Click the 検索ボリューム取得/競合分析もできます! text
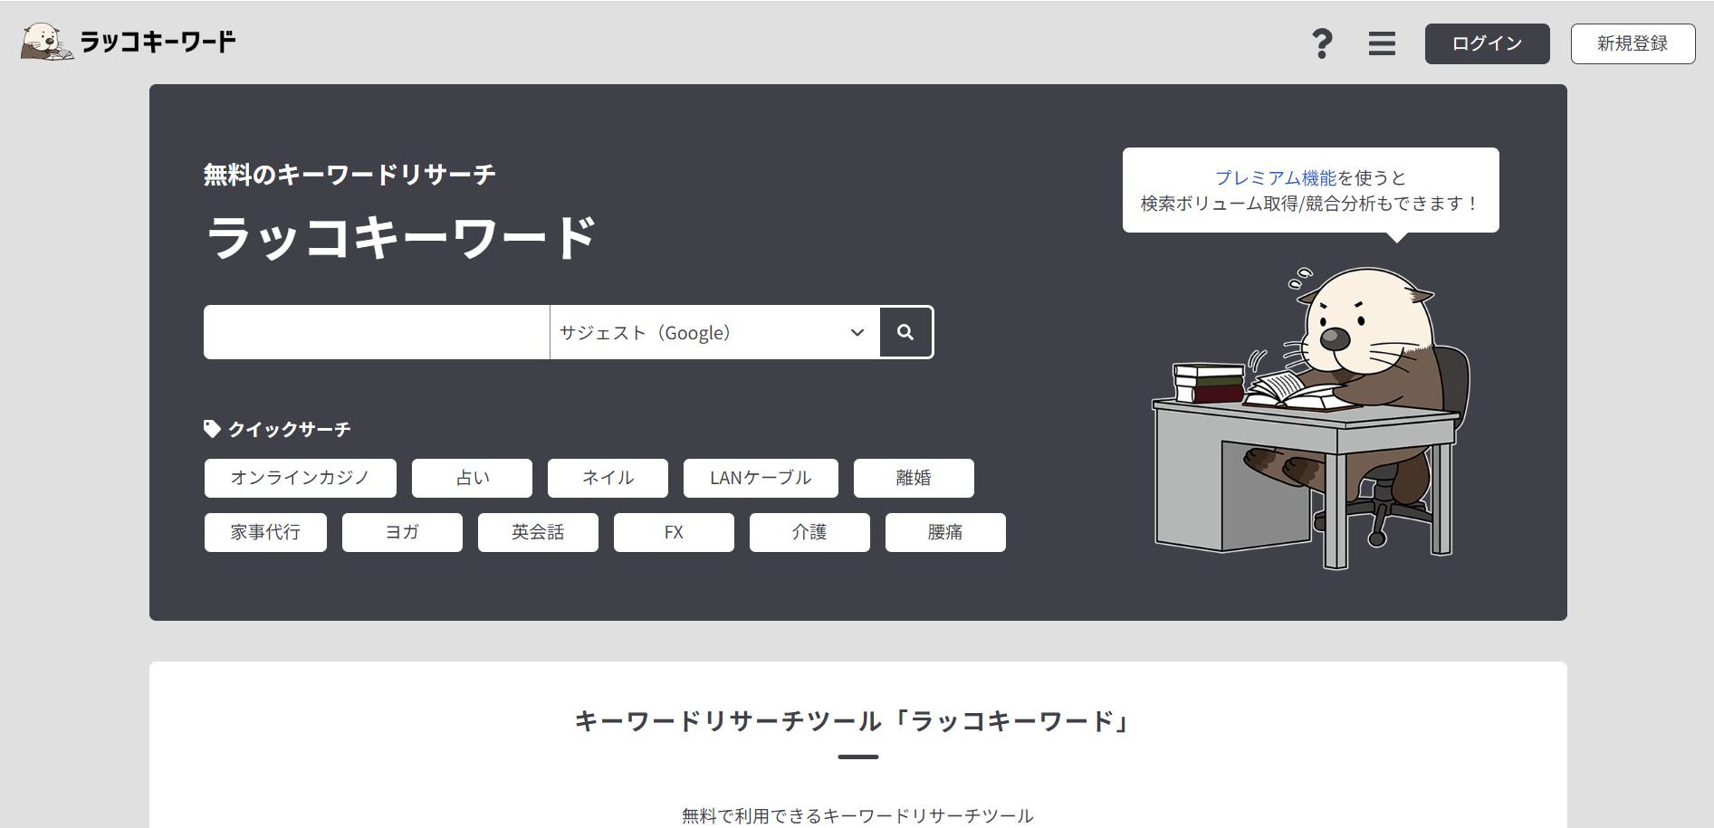Image resolution: width=1714 pixels, height=828 pixels. (1310, 204)
